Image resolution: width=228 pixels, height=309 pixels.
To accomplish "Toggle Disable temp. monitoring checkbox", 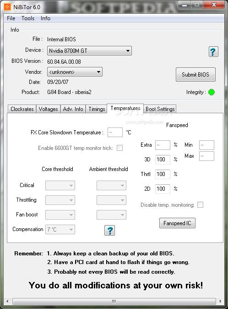I will click(200, 205).
